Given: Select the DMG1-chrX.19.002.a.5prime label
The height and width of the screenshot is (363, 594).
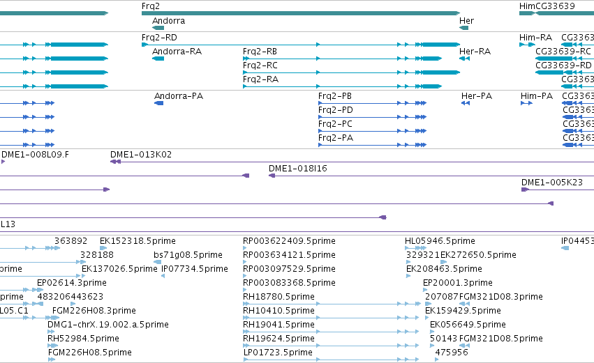Looking at the screenshot, I should [108, 325].
